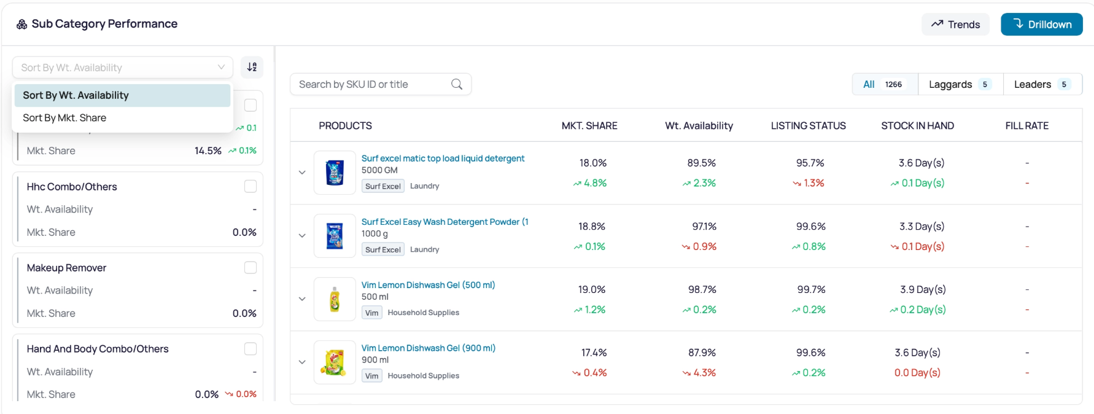Open the Surf Excel Easy Wash Detergent Powder link
This screenshot has width=1094, height=414.
[445, 222]
